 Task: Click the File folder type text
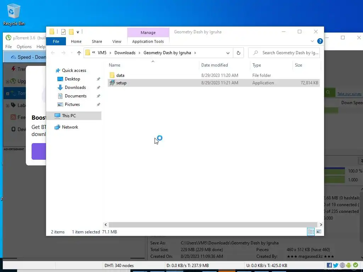point(262,75)
